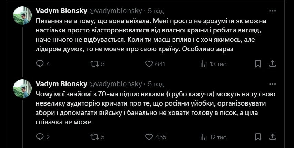Like the tweet with 641 likes
The width and height of the screenshot is (294, 148).
(149, 64)
